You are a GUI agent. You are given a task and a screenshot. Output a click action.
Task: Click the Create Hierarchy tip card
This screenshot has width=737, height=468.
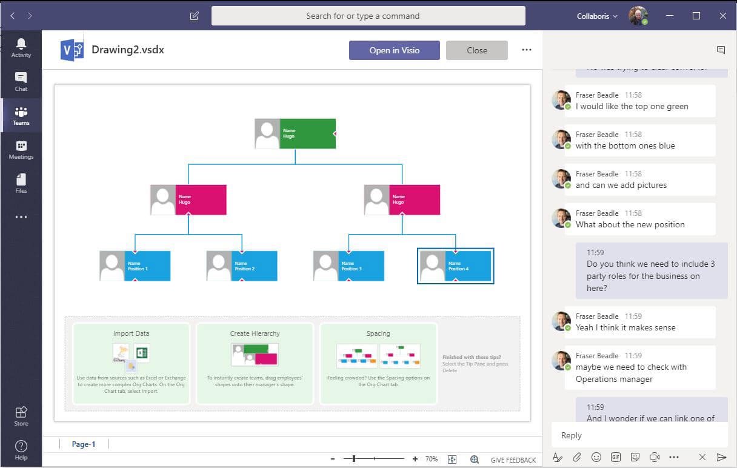click(255, 363)
